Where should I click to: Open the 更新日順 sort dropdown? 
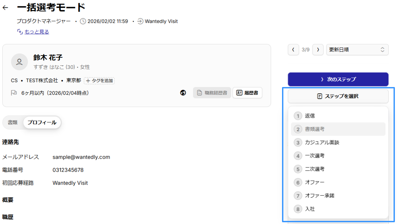357,50
